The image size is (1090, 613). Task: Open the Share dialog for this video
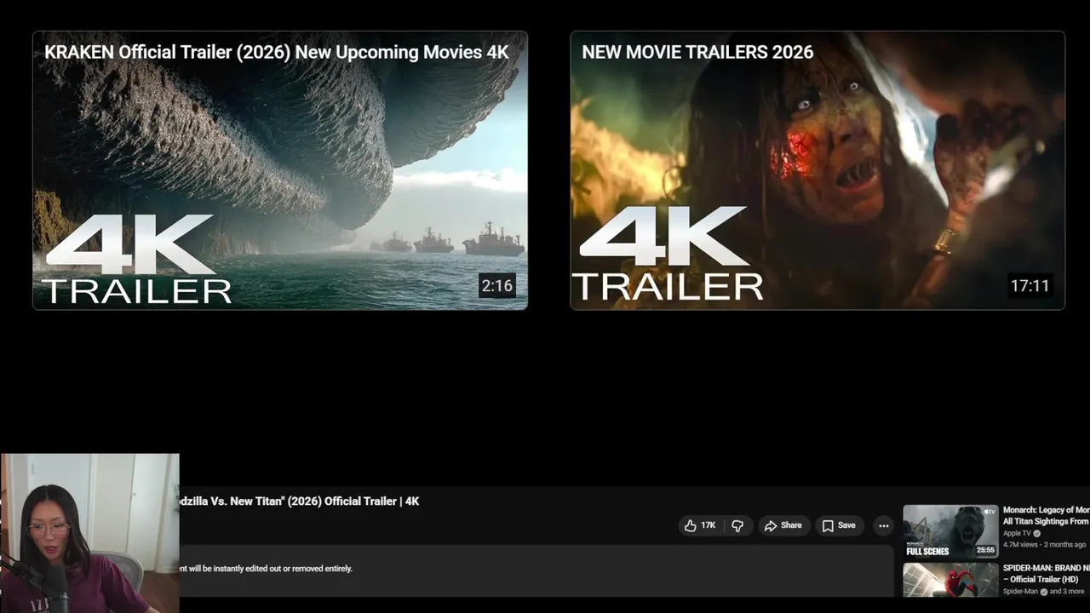783,525
